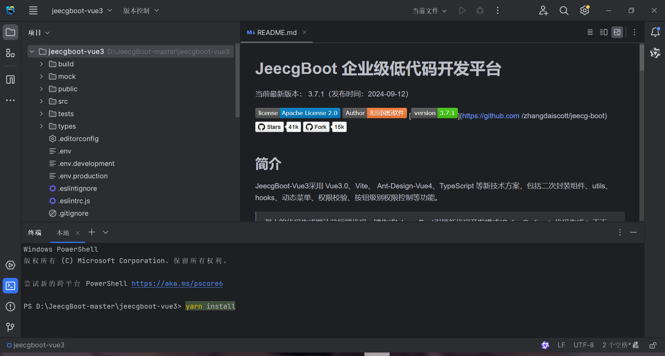Open the Git tool window icon
Screen dimensions: 665x356
tap(10, 327)
